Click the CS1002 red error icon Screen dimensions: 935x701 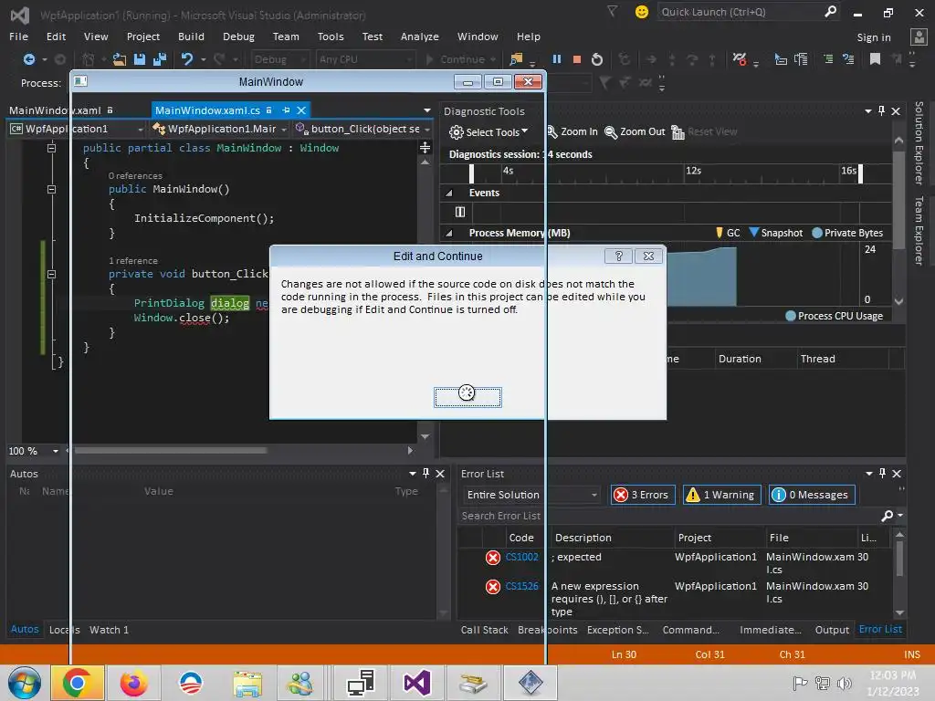[x=492, y=558]
